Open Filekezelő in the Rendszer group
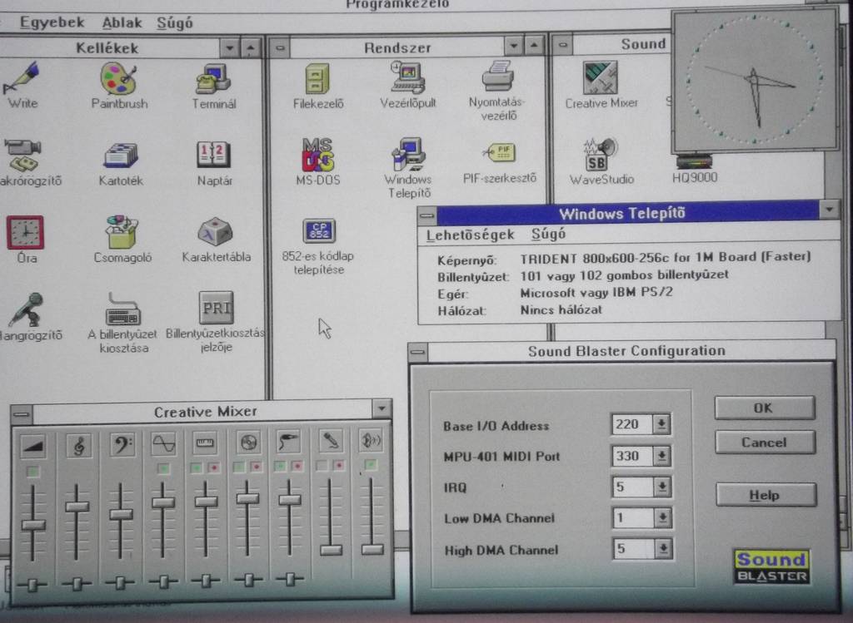The height and width of the screenshot is (623, 853). 317,79
